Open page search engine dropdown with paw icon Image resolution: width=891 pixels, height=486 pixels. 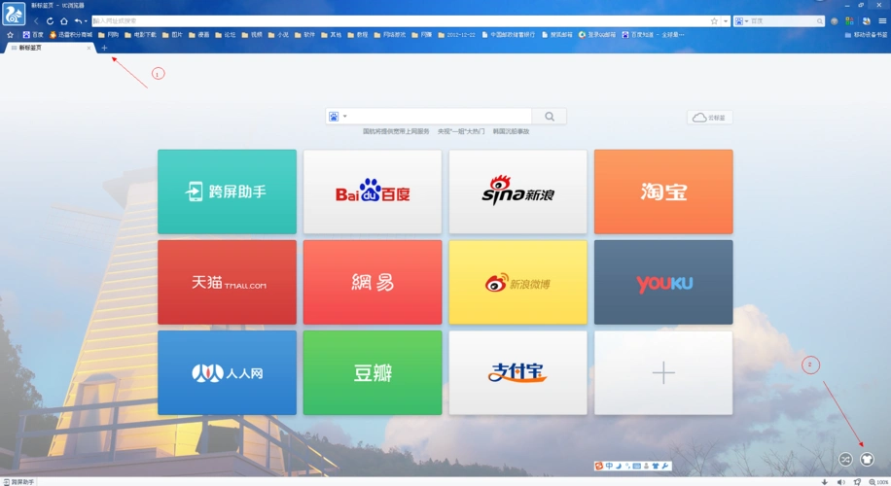coord(338,117)
